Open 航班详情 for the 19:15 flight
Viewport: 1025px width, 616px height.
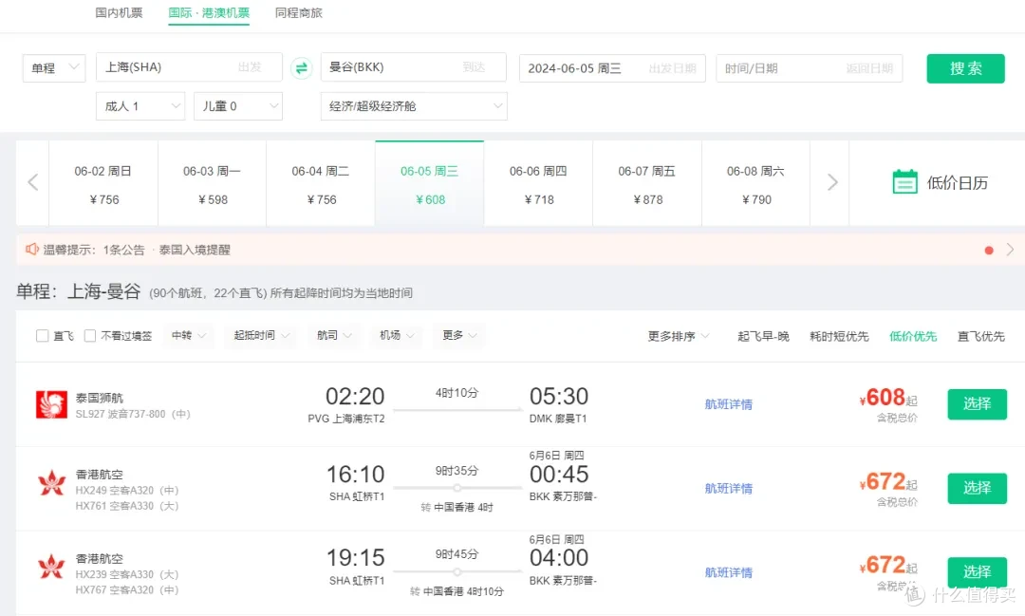click(x=728, y=573)
